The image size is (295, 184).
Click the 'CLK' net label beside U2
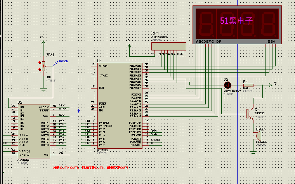coord(62,105)
